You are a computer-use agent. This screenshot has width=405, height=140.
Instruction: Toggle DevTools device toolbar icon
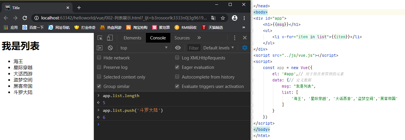110,38
